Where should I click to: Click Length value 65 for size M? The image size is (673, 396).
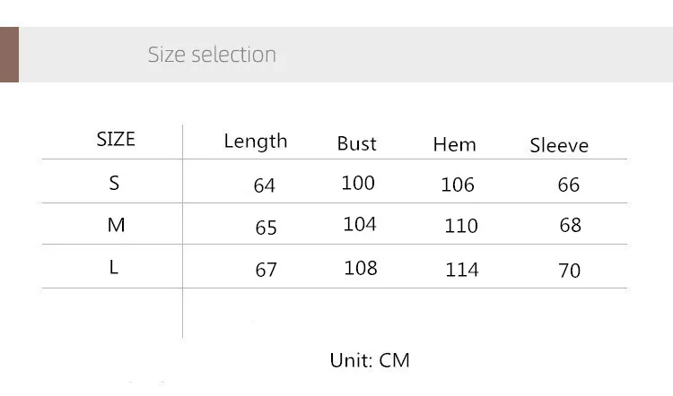pos(266,228)
